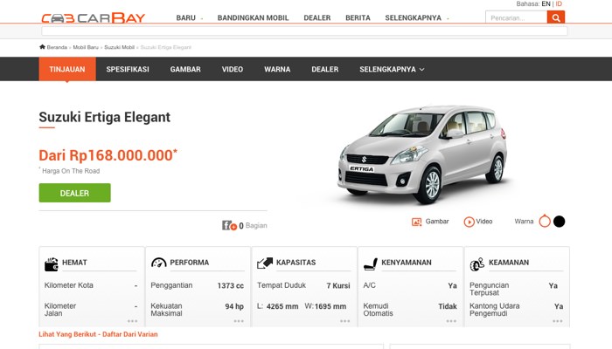Expand the Selengkapnya dropdown in dark tab bar
This screenshot has height=349, width=612.
click(392, 69)
